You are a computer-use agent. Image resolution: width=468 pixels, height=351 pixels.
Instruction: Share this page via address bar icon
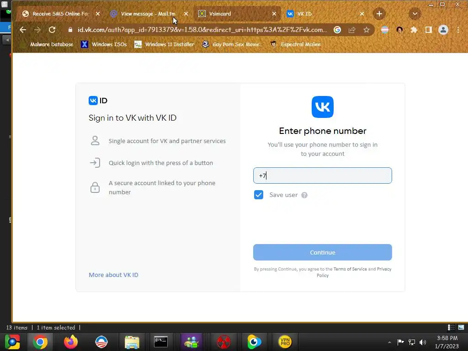tap(352, 30)
